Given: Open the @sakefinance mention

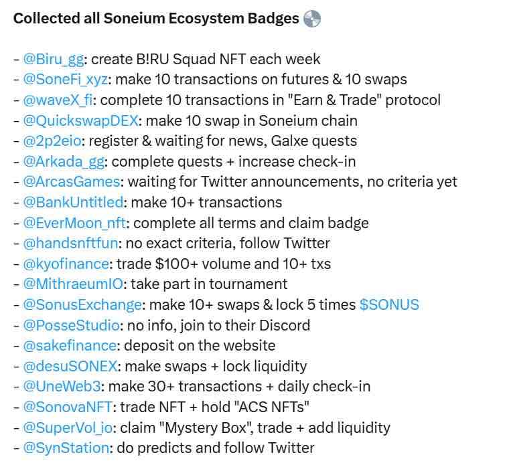Looking at the screenshot, I should click(x=70, y=346).
